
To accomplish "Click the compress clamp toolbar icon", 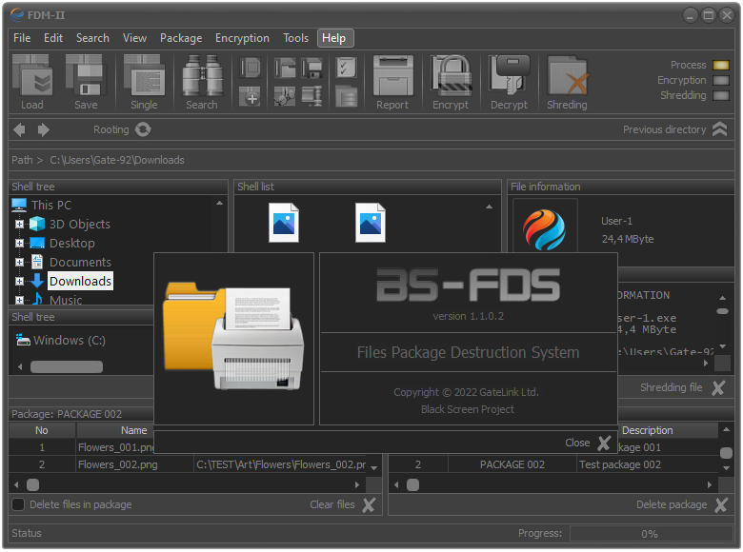I will pos(311,96).
